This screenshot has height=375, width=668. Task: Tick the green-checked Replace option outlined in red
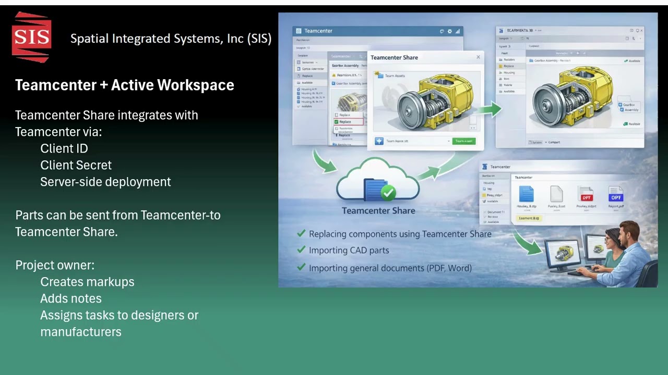pos(349,122)
